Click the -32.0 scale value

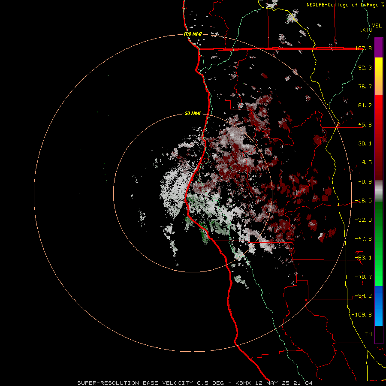pyautogui.click(x=363, y=220)
